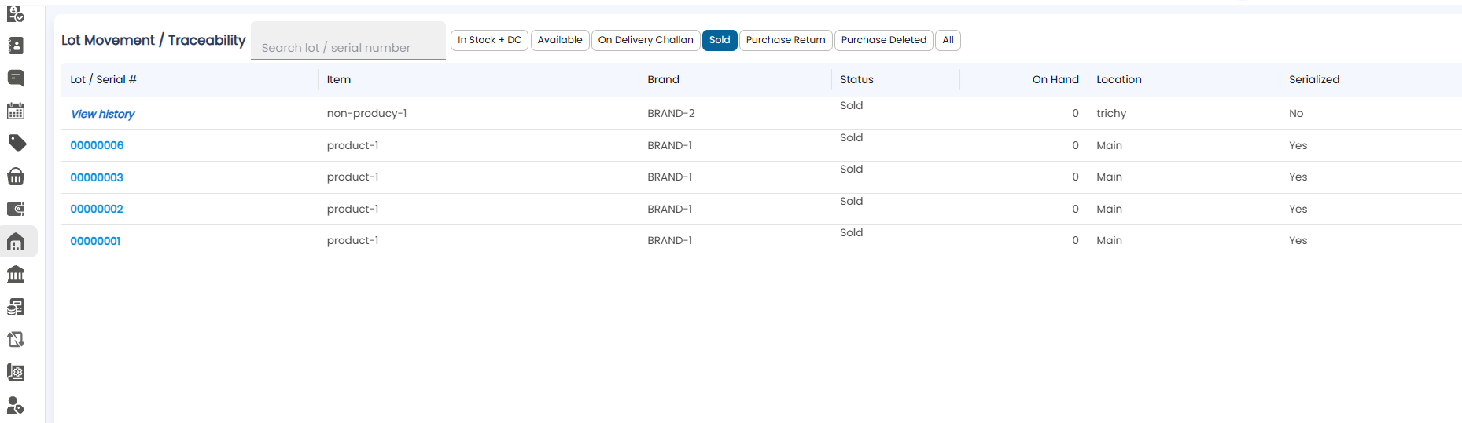The height and width of the screenshot is (423, 1462).
Task: Click Sold status in row 00000002
Action: click(851, 201)
